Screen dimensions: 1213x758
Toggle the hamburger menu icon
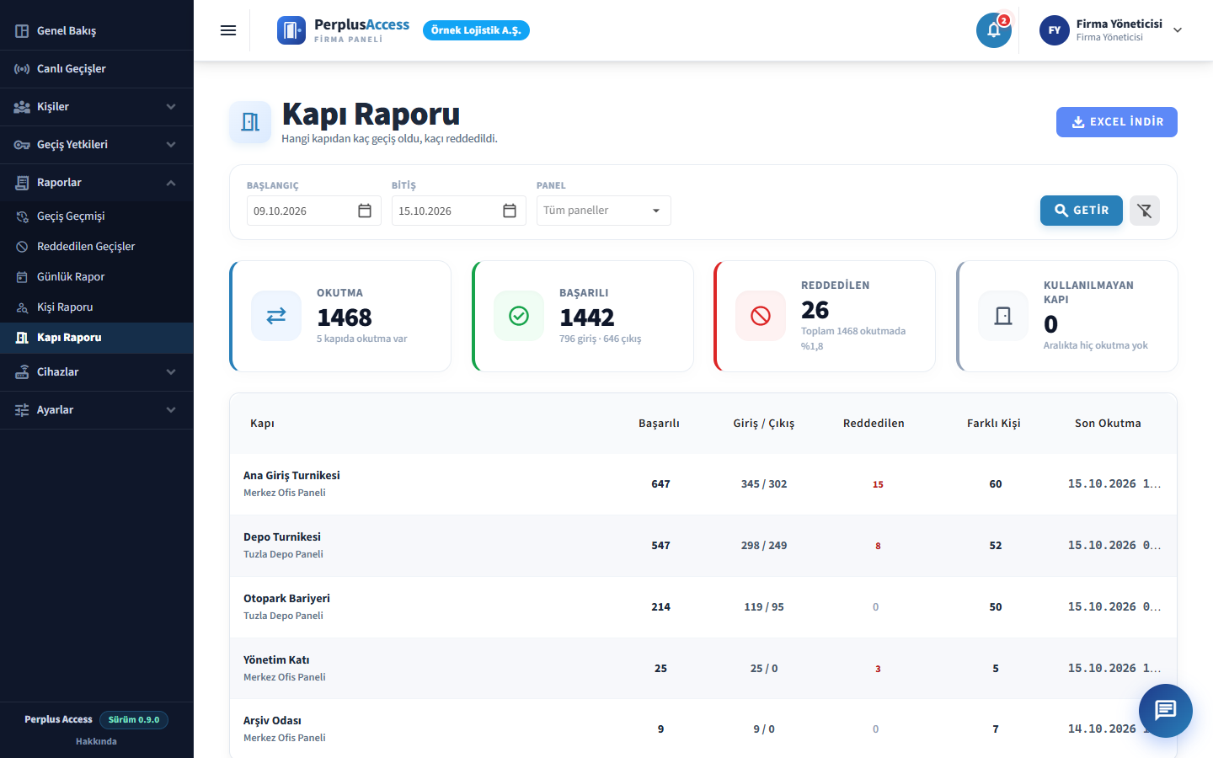coord(228,30)
